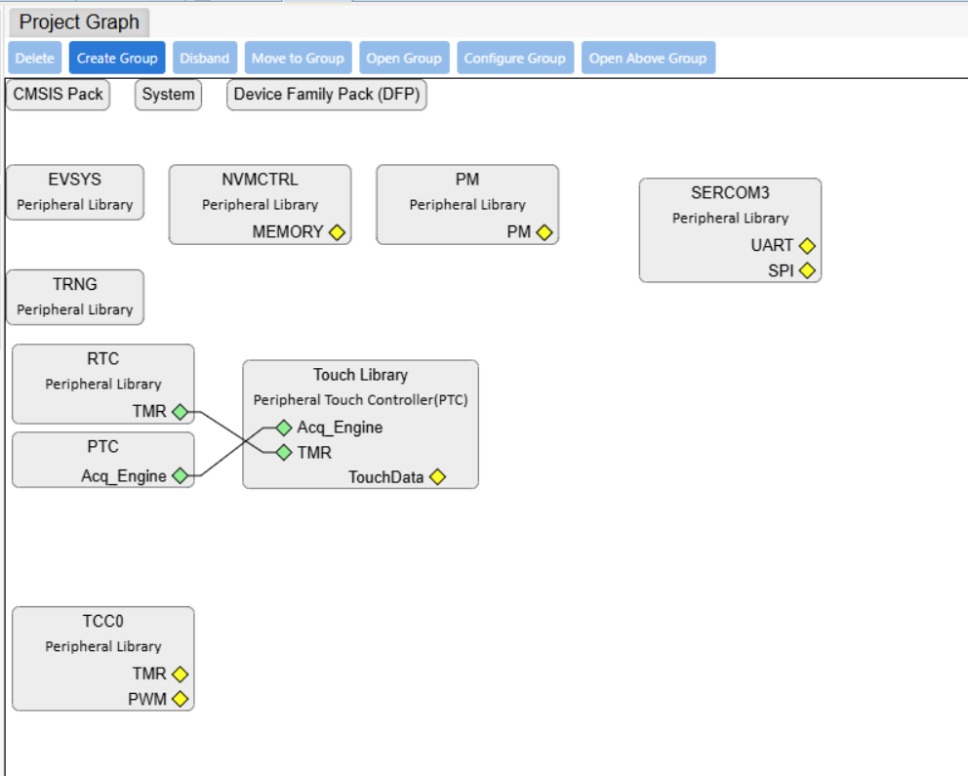Select the UART diamond on SERCOM3

(x=807, y=246)
